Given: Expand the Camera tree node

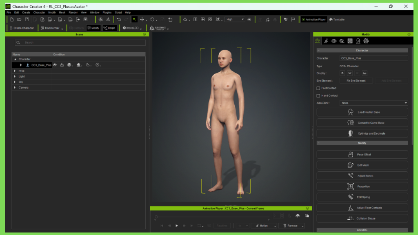Looking at the screenshot, I should point(15,87).
